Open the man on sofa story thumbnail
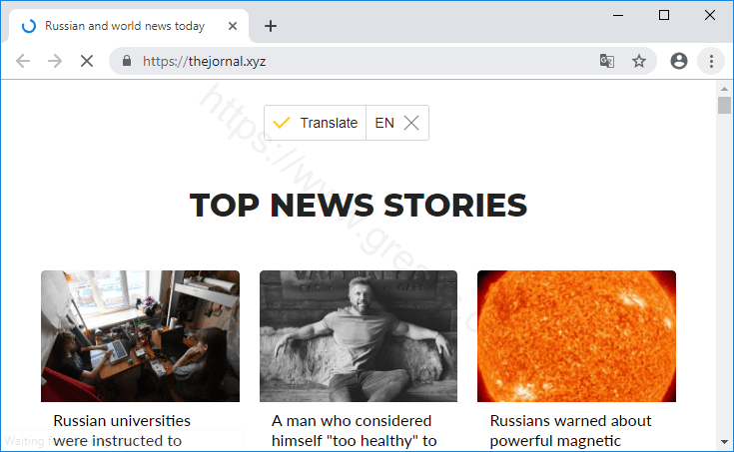This screenshot has height=452, width=734. (359, 336)
